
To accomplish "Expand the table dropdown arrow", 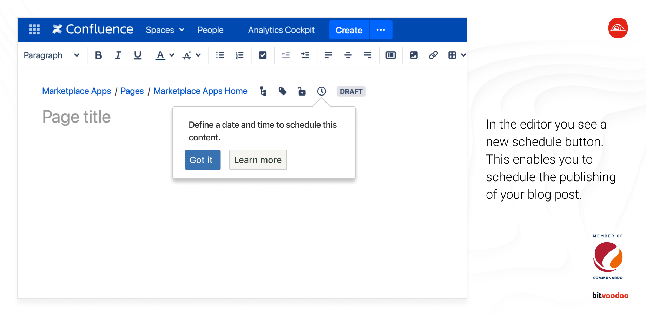I will click(x=463, y=55).
